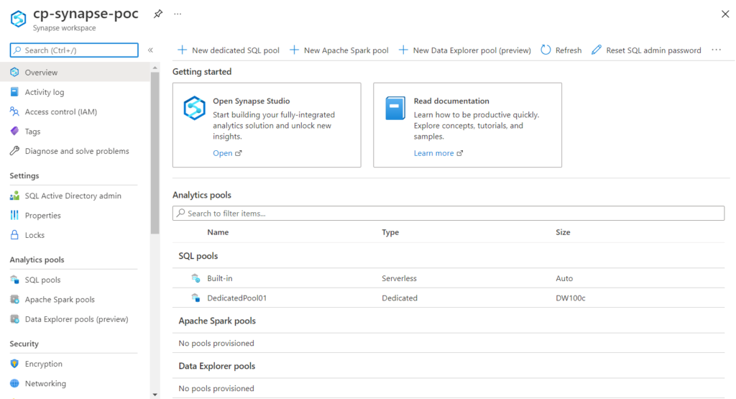Viewport: 736px width, 399px height.
Task: Click the 'Data Explorer pools' group heading in the table
Action: (217, 366)
